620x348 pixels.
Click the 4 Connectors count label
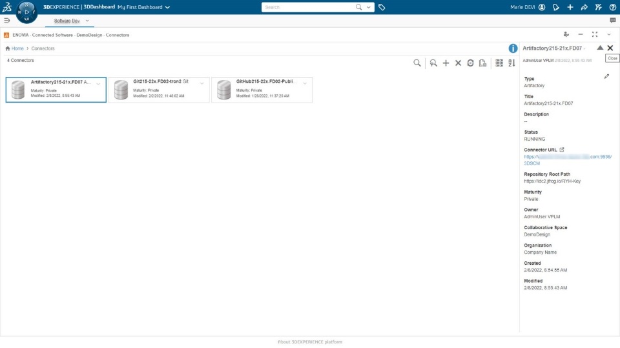click(x=20, y=61)
